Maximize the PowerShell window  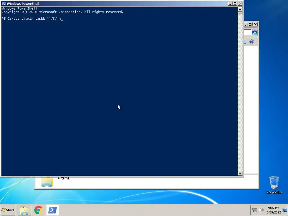[235, 3]
